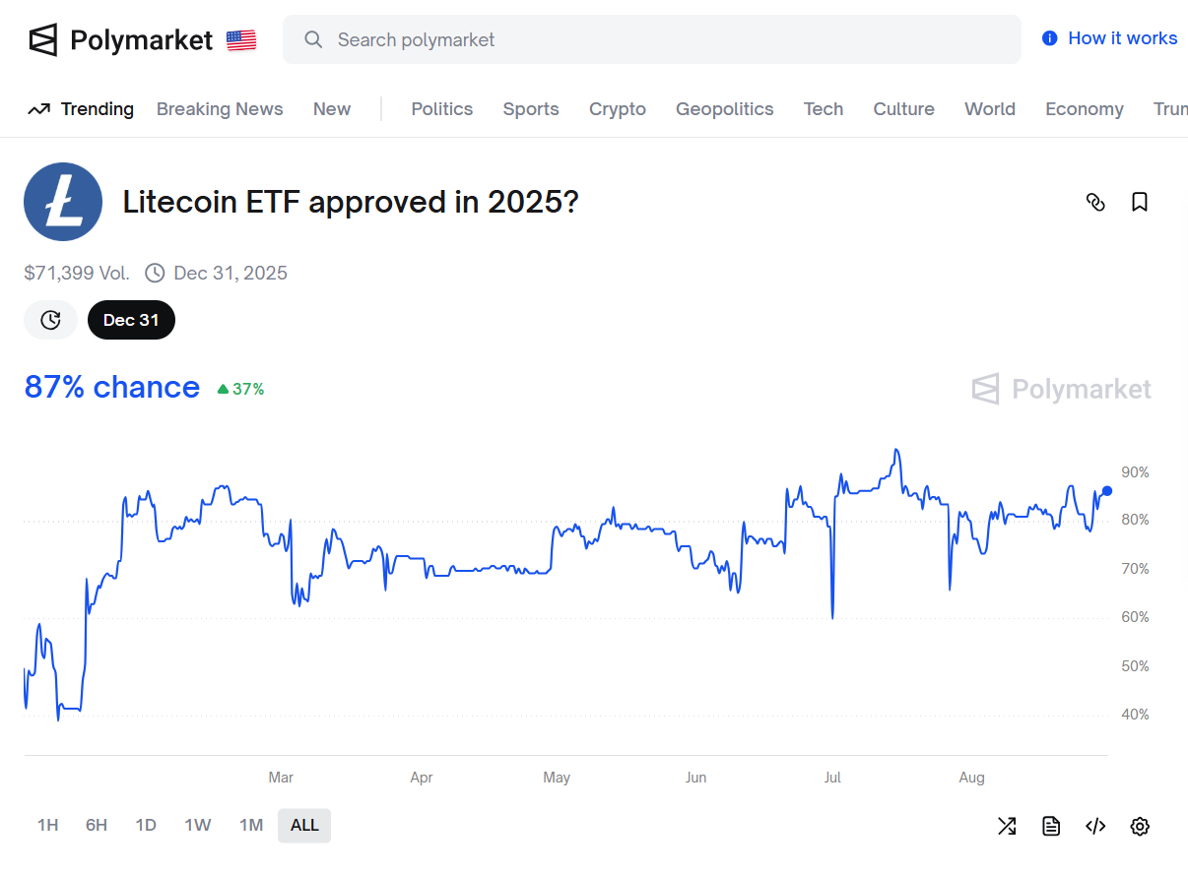
Task: Open the chart settings gear icon
Action: 1140,826
